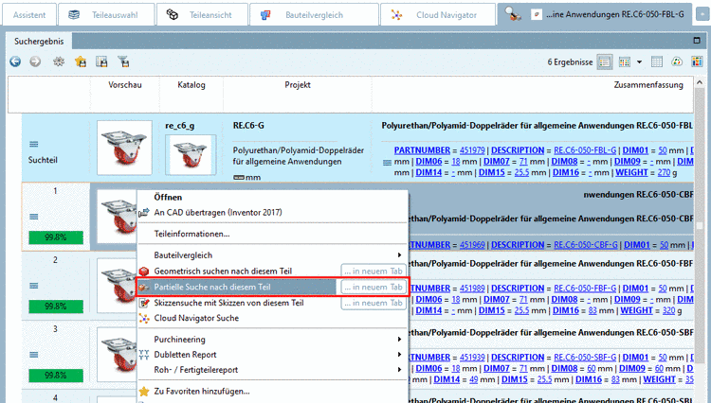Click the re_c6_g catalog thumbnail
The height and width of the screenshot is (403, 711).
coord(191,155)
